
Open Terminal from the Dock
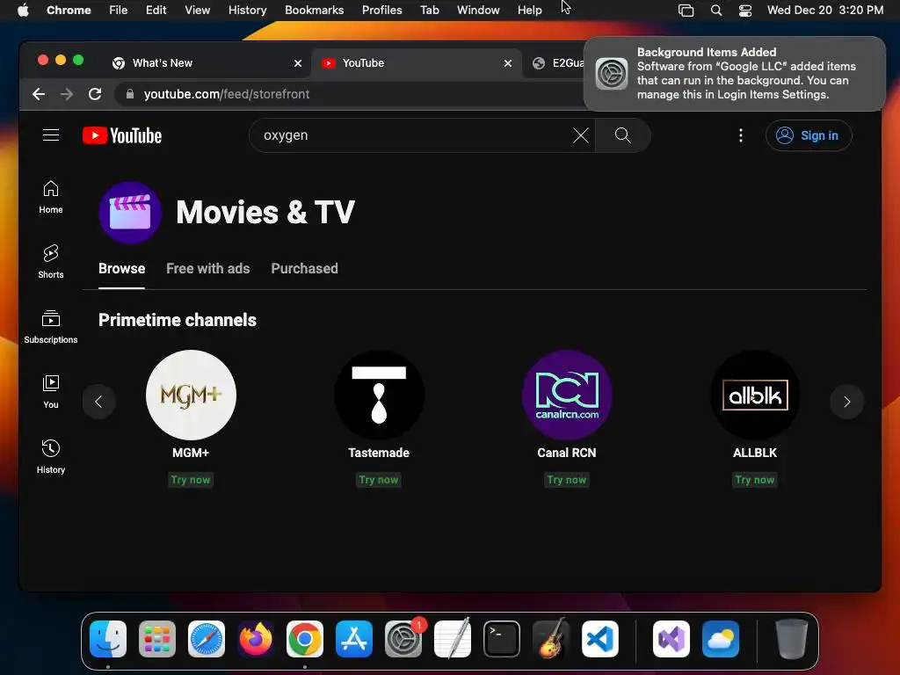(502, 639)
